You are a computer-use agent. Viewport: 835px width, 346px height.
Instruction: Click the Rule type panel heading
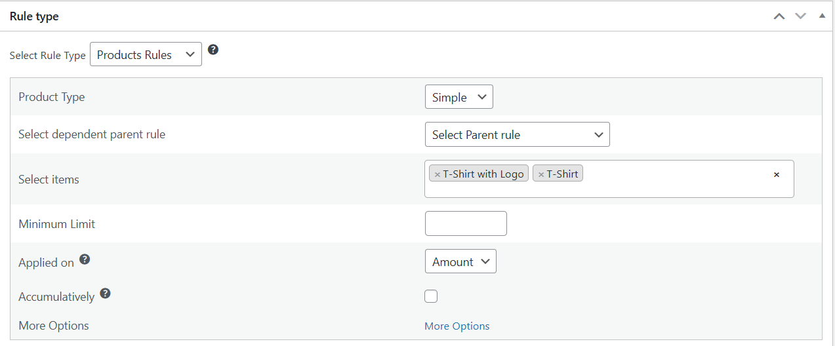click(x=34, y=16)
